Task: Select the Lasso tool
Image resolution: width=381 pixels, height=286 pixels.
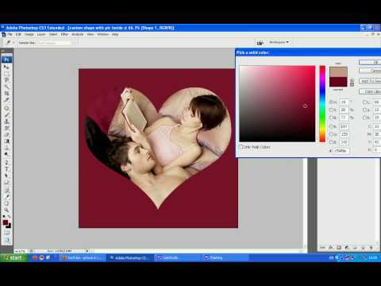Action: tap(6, 80)
